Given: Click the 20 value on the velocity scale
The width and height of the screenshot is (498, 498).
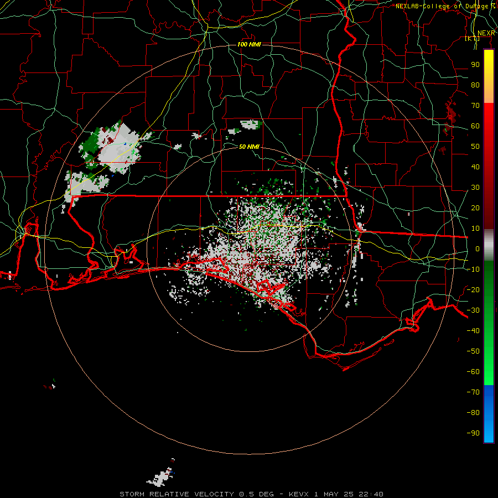Looking at the screenshot, I should (x=475, y=207).
